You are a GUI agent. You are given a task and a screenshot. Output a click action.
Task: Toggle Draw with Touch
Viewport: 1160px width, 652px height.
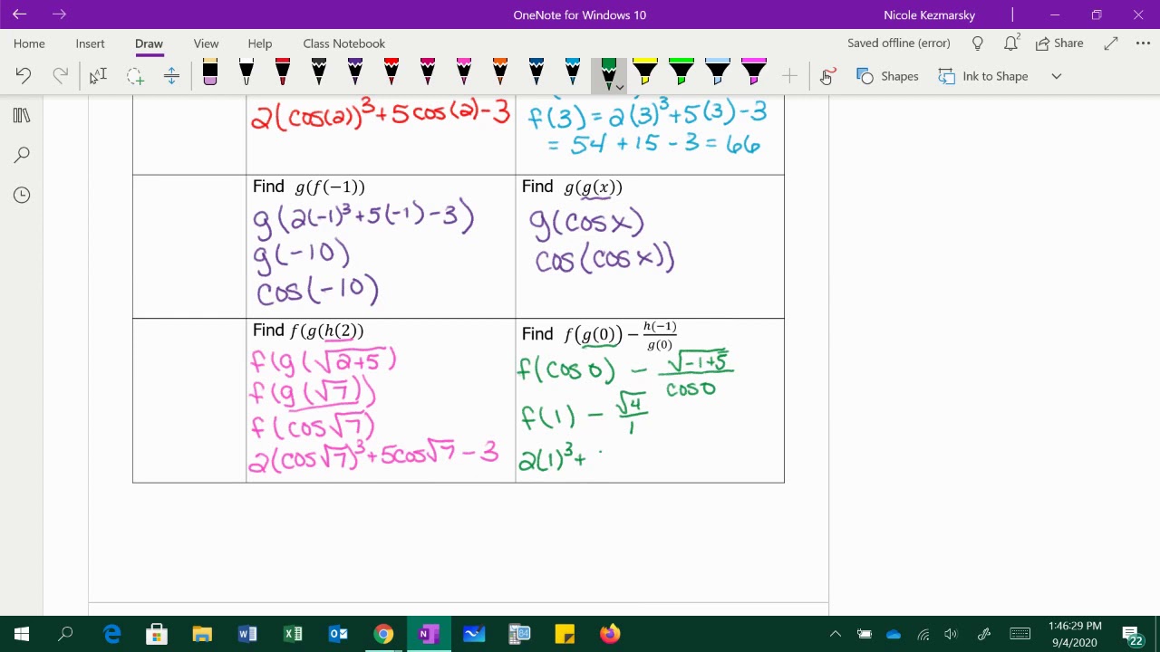pos(826,76)
